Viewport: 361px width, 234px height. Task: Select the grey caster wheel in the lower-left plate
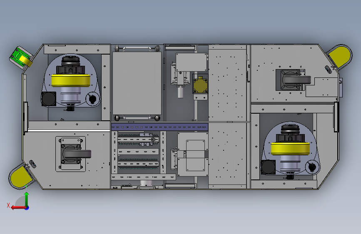point(77,154)
